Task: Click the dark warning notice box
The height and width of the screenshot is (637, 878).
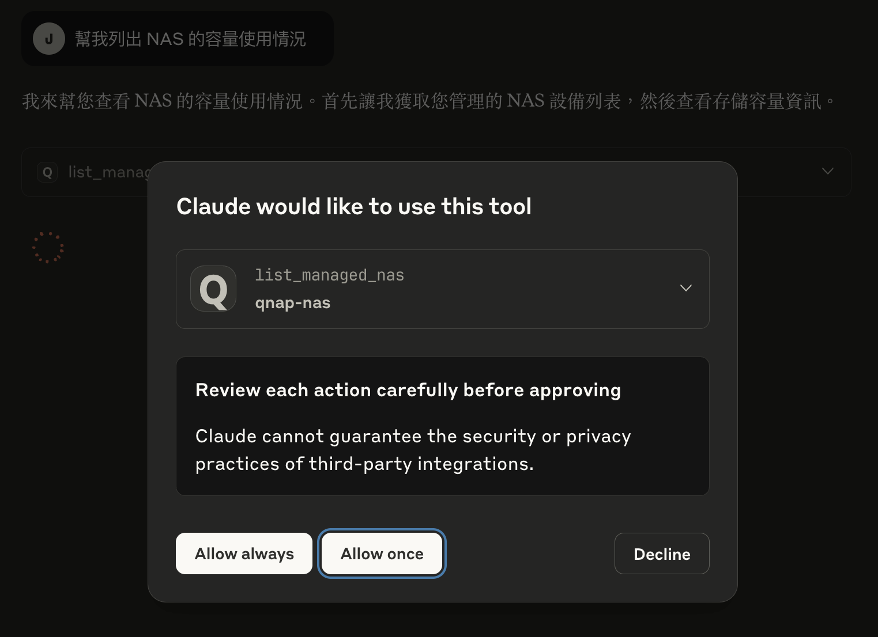Action: click(x=443, y=426)
